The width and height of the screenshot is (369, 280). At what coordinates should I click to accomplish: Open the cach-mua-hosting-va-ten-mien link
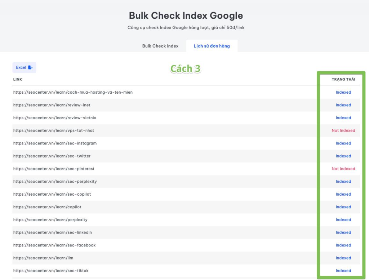click(73, 92)
